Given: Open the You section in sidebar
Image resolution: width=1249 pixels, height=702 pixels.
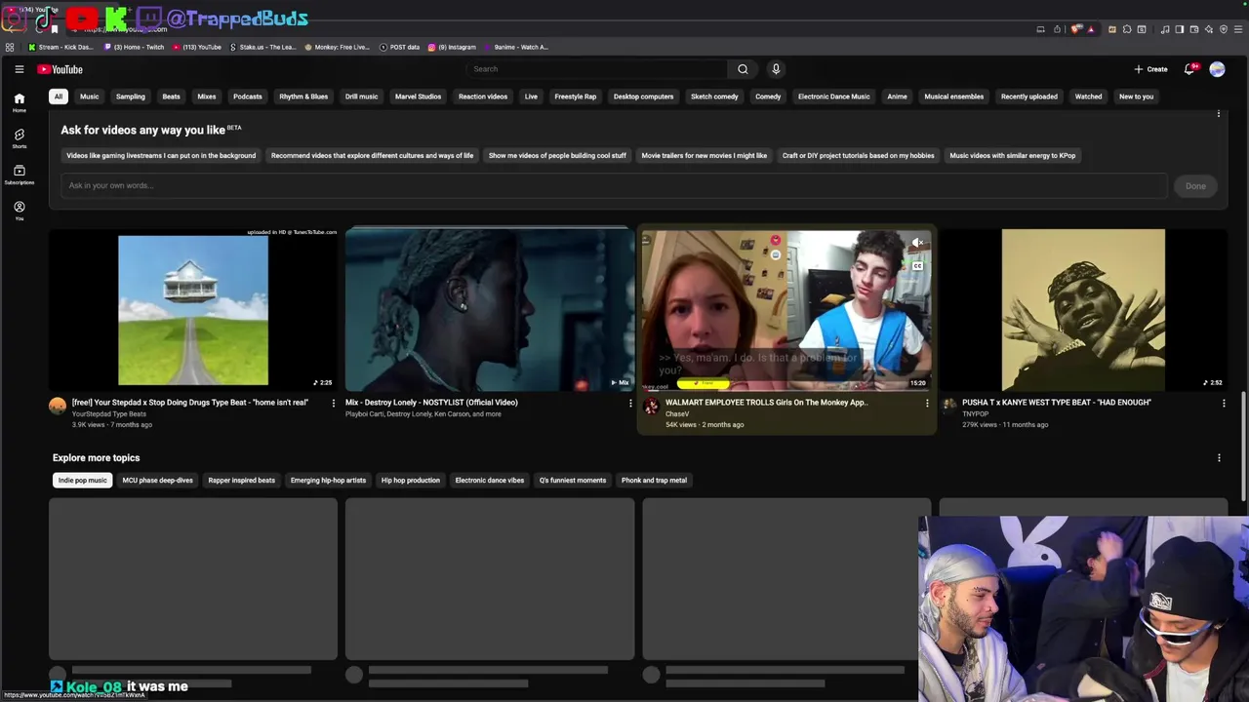Looking at the screenshot, I should 19,211.
